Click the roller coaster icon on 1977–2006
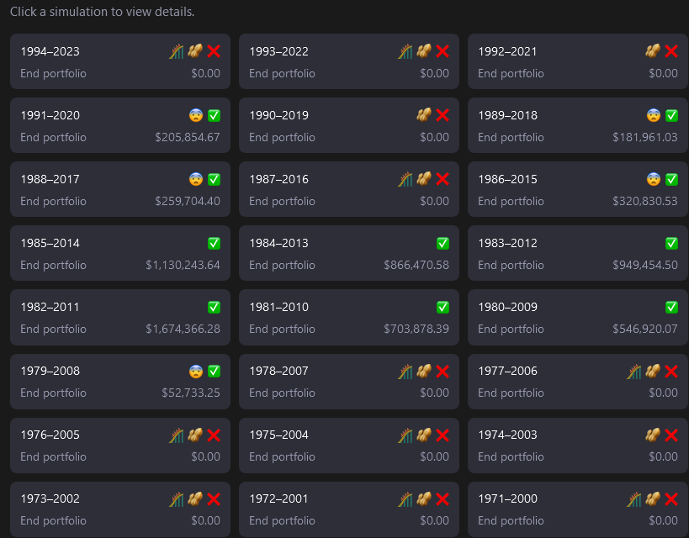 [x=634, y=371]
